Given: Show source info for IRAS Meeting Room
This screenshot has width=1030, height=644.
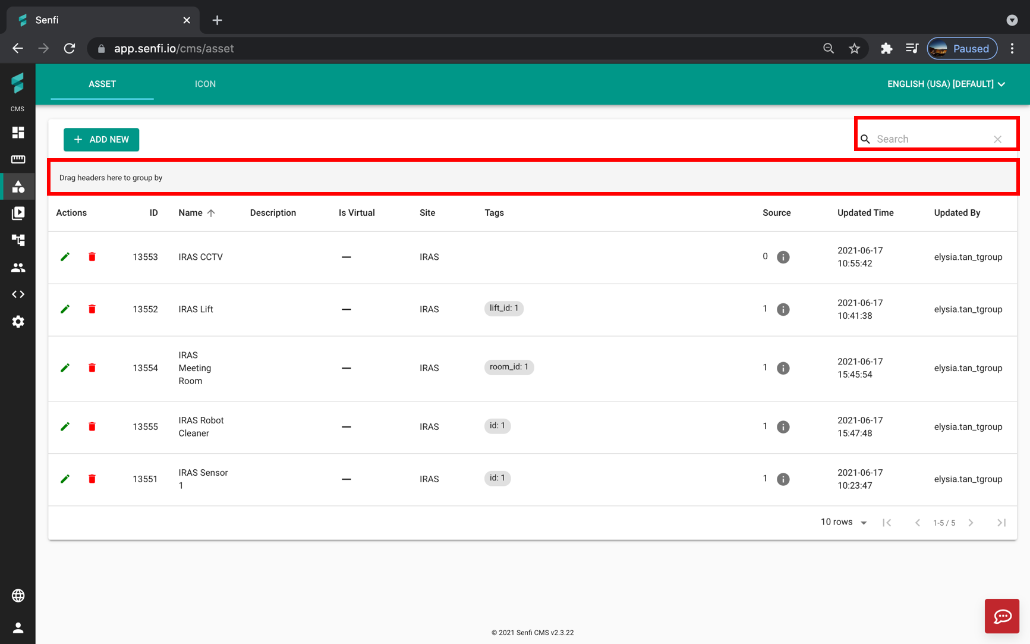Looking at the screenshot, I should tap(783, 368).
